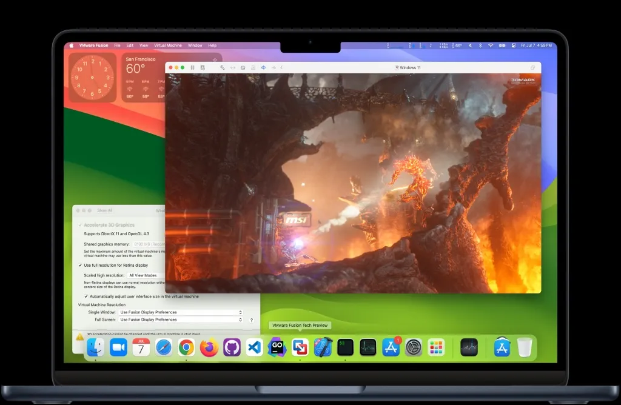Image resolution: width=621 pixels, height=405 pixels.
Task: Open Visual Studio Code from the Dock
Action: coord(253,347)
